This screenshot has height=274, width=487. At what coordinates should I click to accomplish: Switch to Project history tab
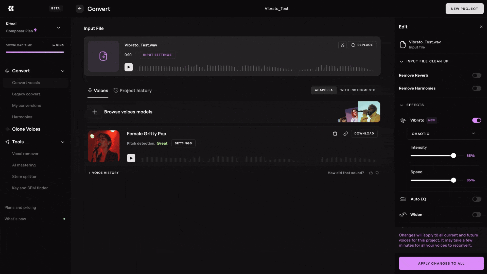(133, 91)
